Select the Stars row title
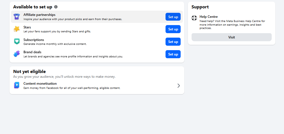The width and height of the screenshot is (284, 134). point(27,27)
